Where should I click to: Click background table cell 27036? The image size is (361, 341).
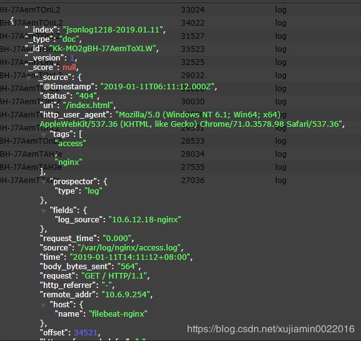[193, 180]
